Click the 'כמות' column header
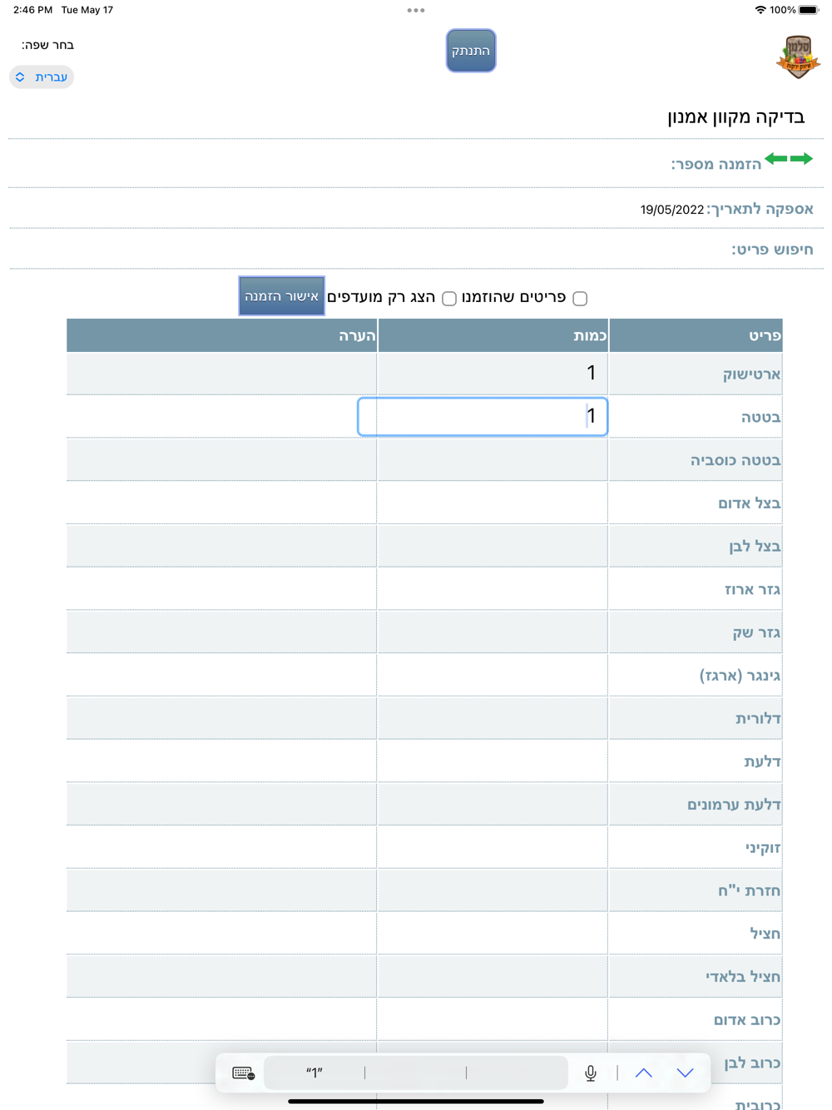Screen dimensions: 832x1110 point(493,335)
